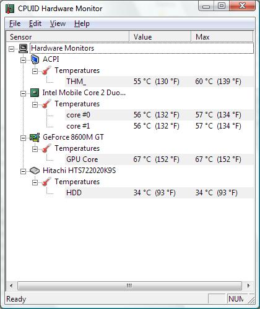Click core #1 max 57 °C (134 °F)
The width and height of the screenshot is (260, 309).
tap(218, 126)
